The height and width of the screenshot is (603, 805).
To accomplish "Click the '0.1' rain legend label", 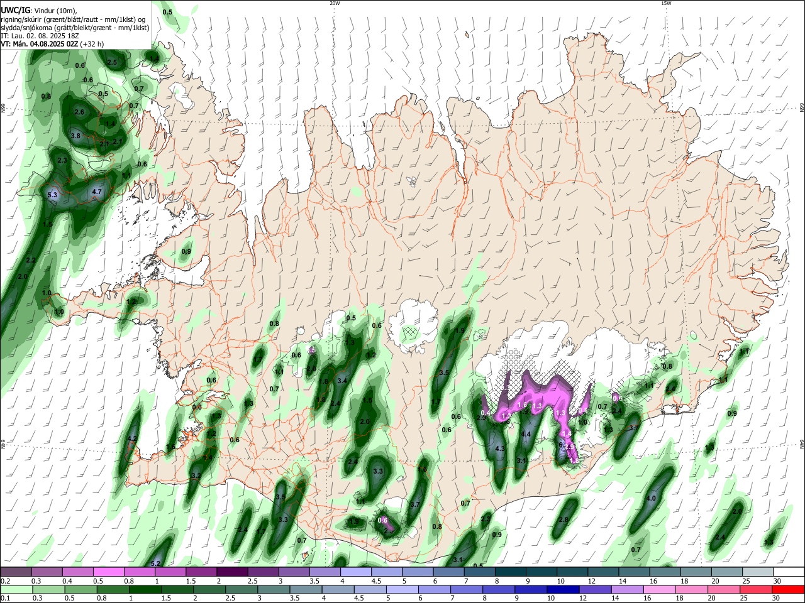I will pyautogui.click(x=5, y=599).
